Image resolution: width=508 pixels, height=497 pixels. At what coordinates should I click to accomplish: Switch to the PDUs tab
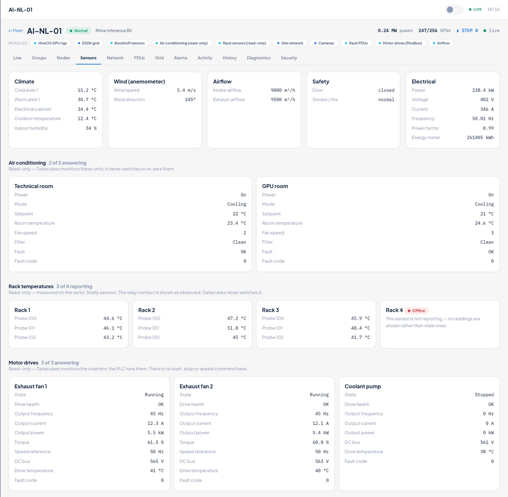tap(139, 58)
